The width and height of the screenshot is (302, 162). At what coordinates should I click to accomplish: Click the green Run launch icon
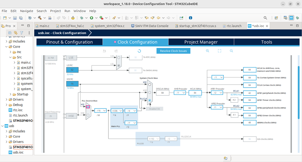point(91,18)
